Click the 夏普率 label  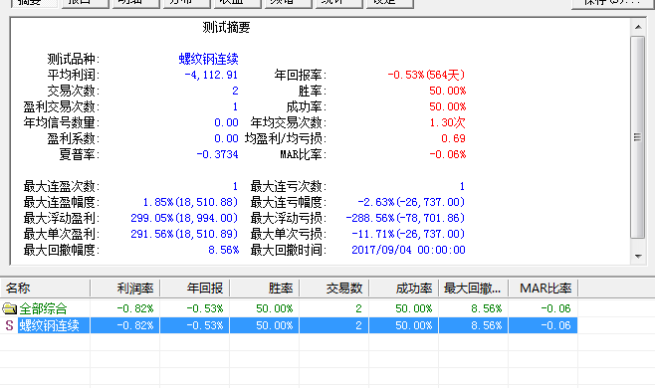coord(79,154)
